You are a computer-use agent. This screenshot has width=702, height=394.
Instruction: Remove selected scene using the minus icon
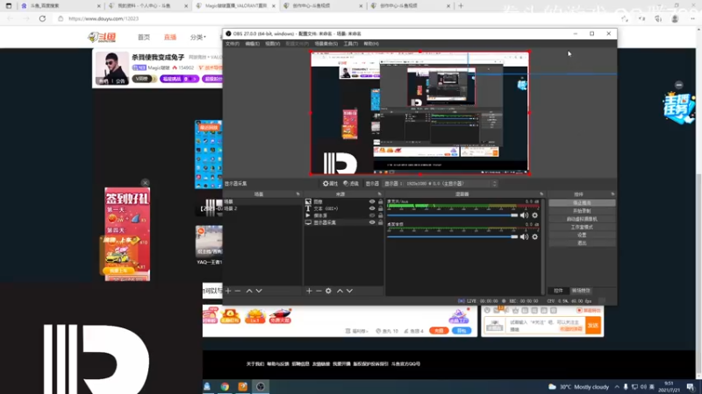coord(238,291)
